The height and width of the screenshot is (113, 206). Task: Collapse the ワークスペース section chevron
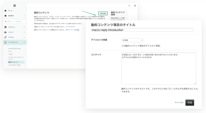[24, 42]
